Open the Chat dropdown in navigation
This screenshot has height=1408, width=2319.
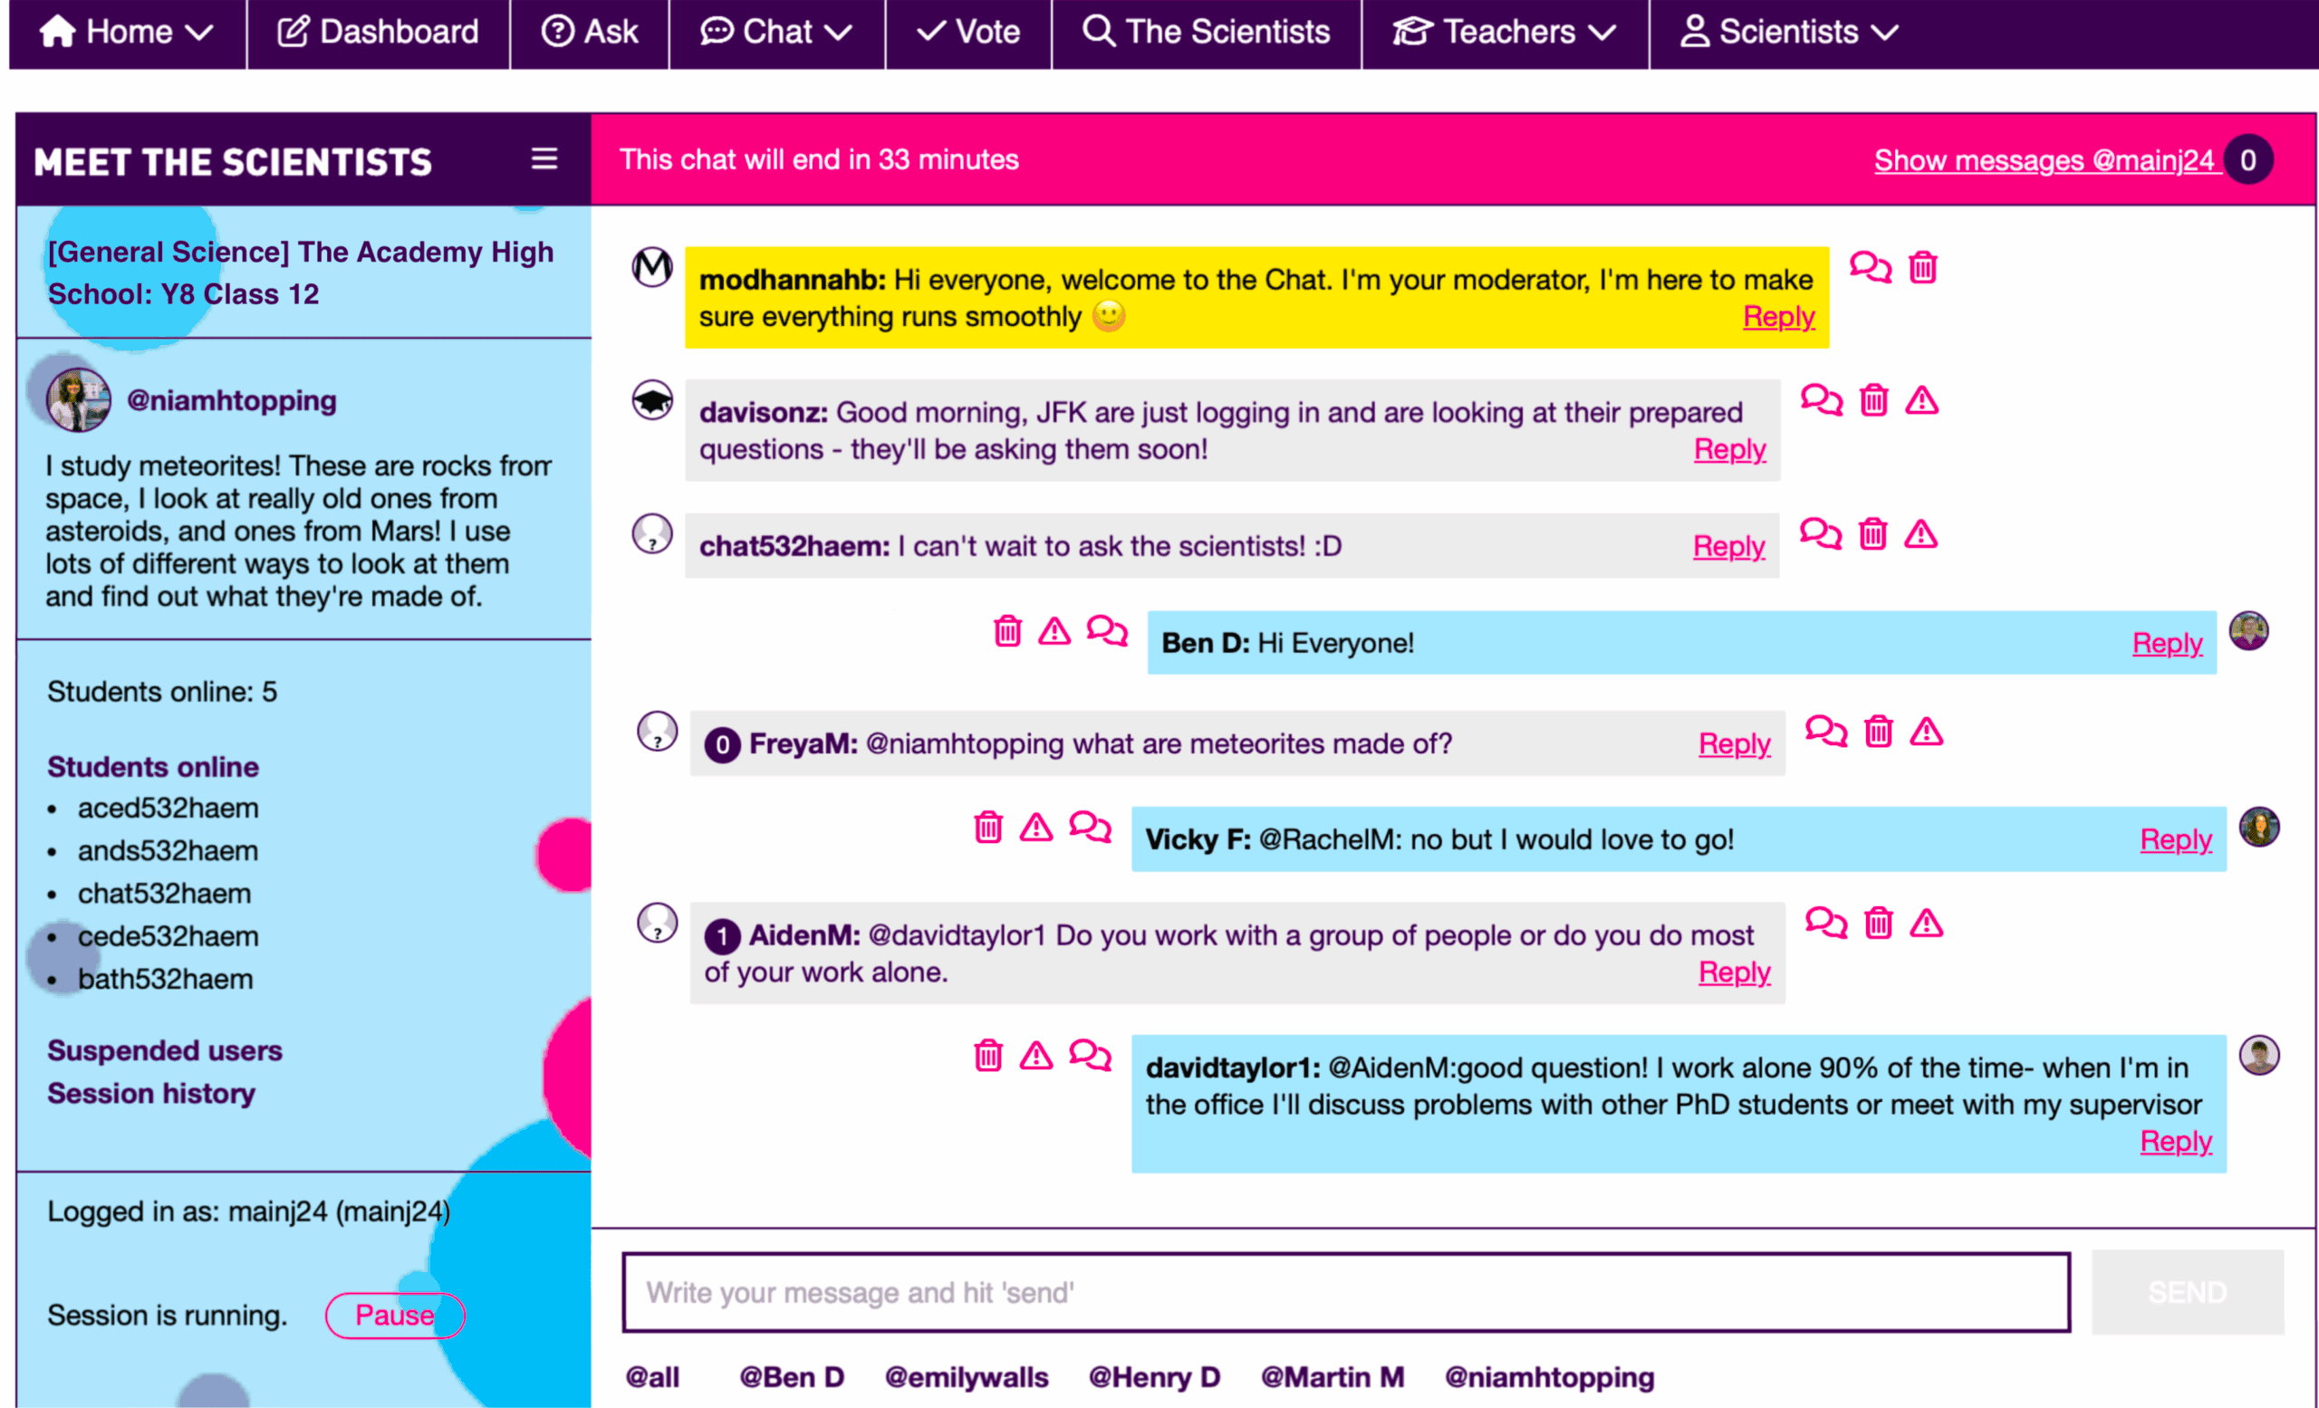(x=775, y=32)
